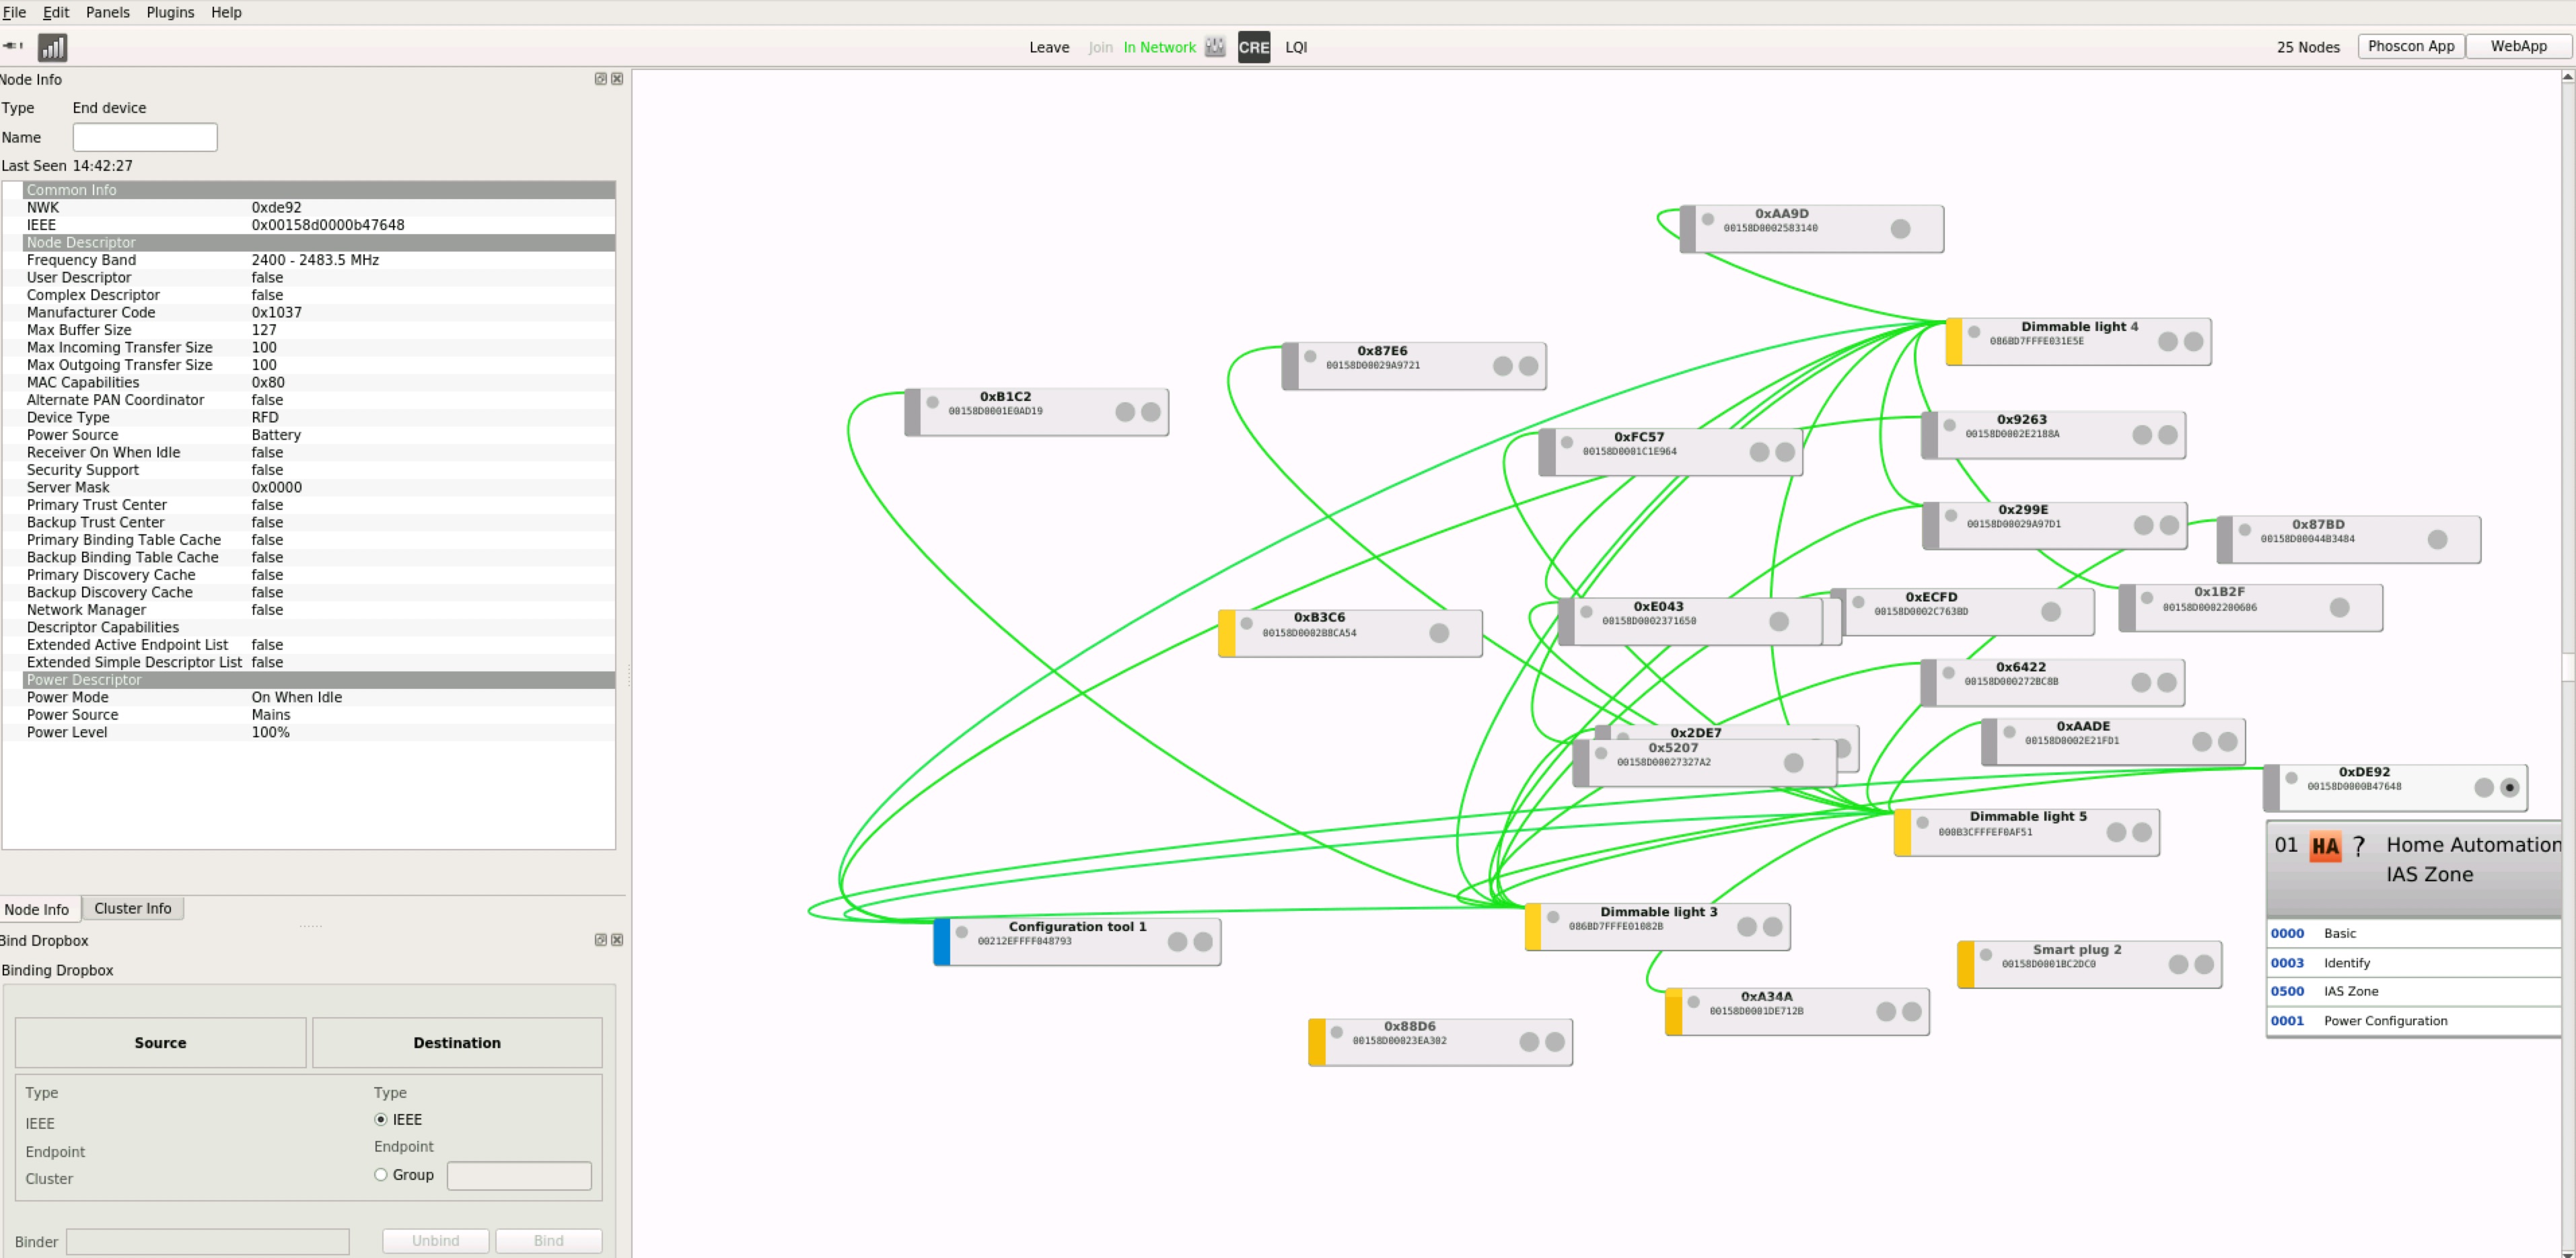2576x1258 pixels.
Task: Click the HA profile icon on the endpoint
Action: coord(2325,847)
